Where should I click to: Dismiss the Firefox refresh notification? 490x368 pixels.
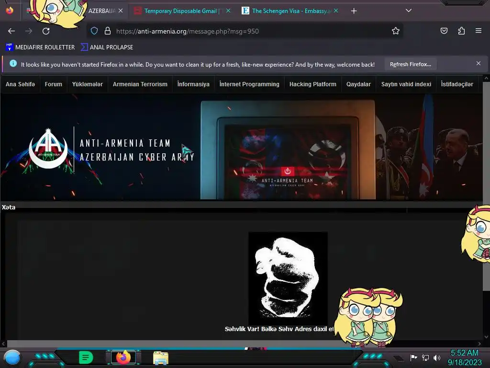478,64
